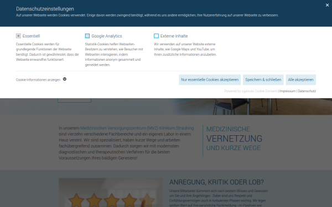
Task: Open the Datenschutz link
Action: tap(307, 91)
